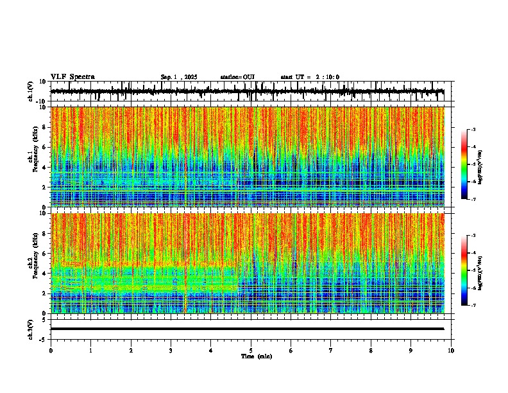The image size is (508, 393).
Task: Click the "ch.3(V)" axis label
Action: point(30,329)
